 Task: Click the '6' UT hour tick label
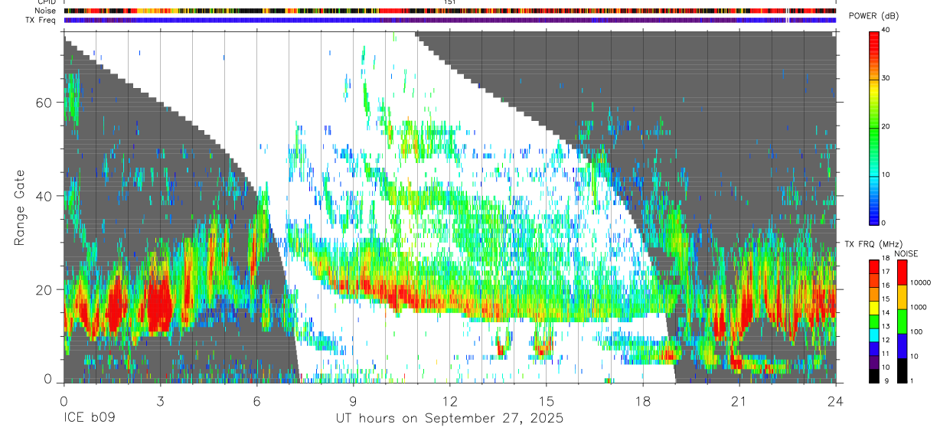point(256,400)
